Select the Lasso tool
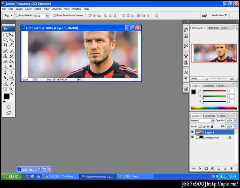240x188 pixels. pos(5,40)
